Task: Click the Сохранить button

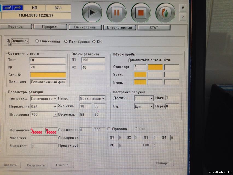Action: pyautogui.click(x=36, y=165)
